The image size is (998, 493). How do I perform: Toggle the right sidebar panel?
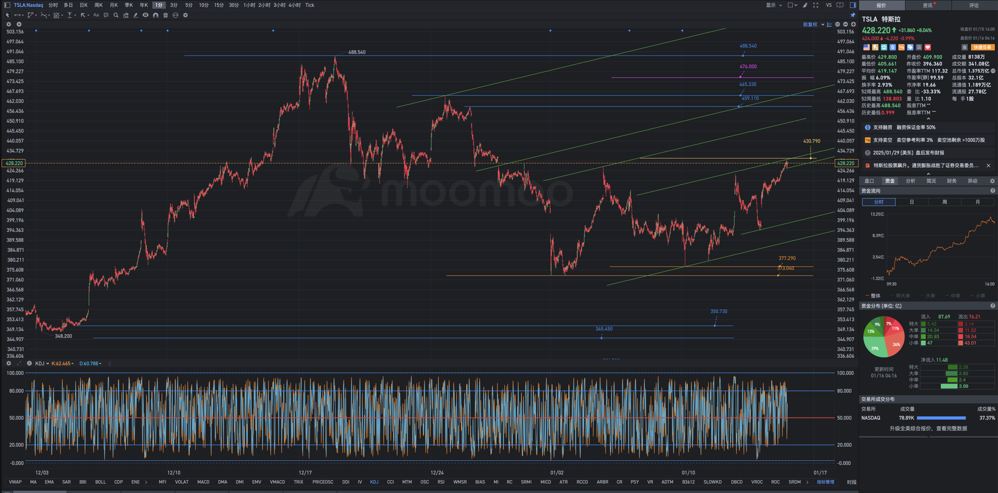pyautogui.click(x=853, y=5)
